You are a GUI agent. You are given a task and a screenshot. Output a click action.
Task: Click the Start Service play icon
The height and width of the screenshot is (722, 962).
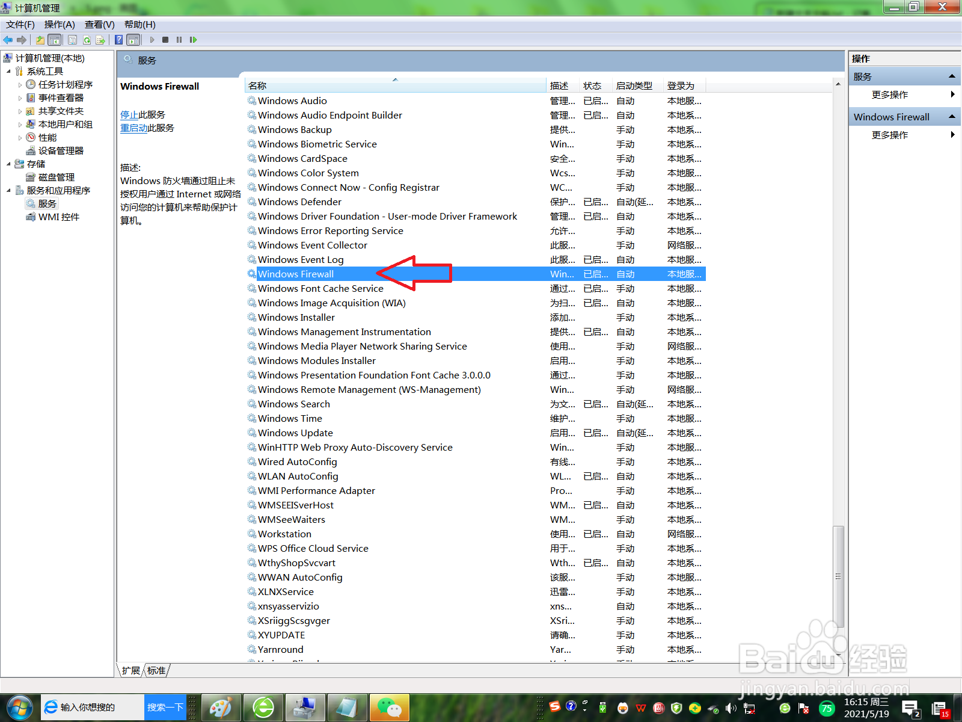[x=152, y=40]
